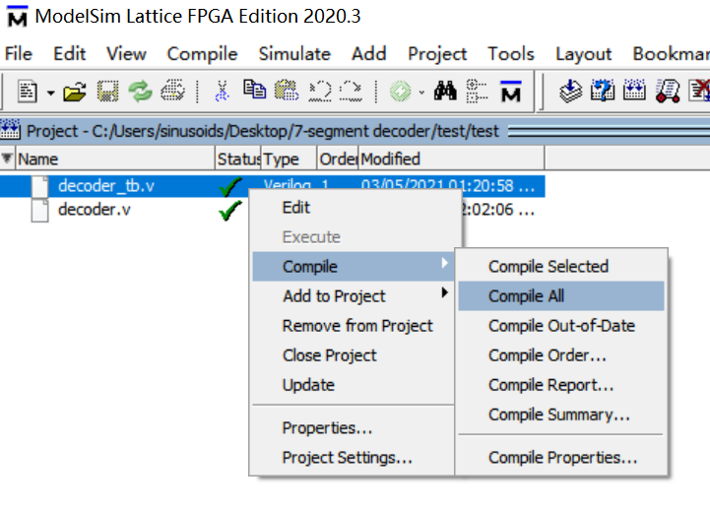Open Project Settings... from context menu
710x510 pixels.
tap(353, 458)
